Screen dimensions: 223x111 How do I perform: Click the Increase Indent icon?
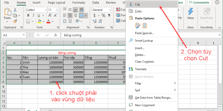(70, 21)
